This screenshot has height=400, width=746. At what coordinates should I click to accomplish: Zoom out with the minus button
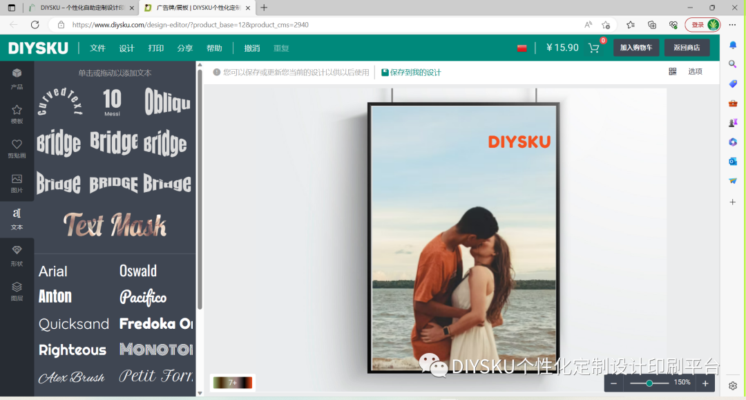pos(614,383)
